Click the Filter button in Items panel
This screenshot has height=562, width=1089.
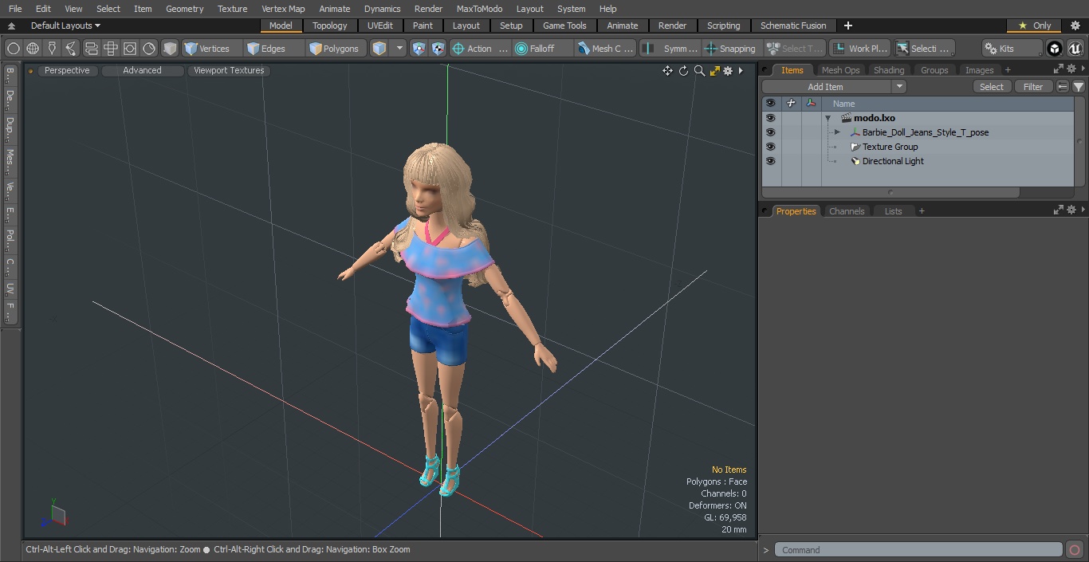tap(1033, 87)
